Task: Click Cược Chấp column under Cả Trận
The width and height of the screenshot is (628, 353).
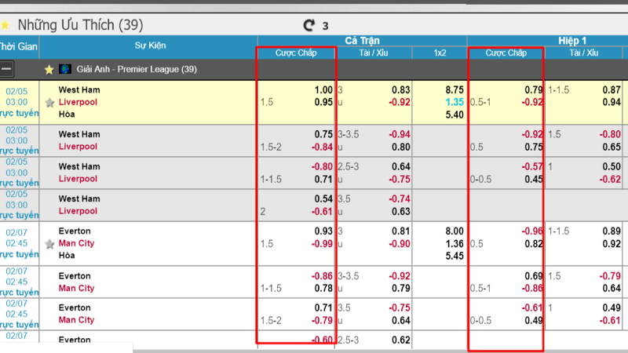Action: [296, 53]
